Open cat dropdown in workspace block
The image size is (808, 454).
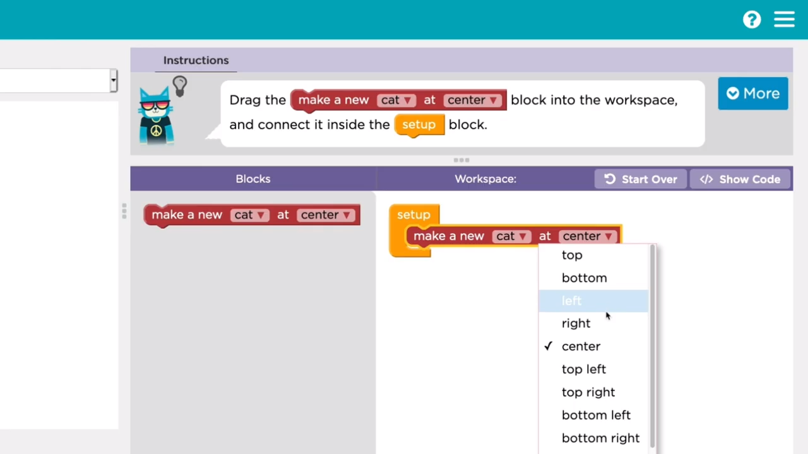tap(511, 236)
